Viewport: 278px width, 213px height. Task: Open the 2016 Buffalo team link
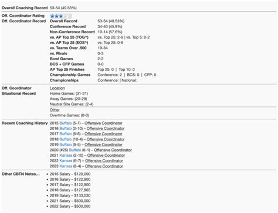click(66, 129)
